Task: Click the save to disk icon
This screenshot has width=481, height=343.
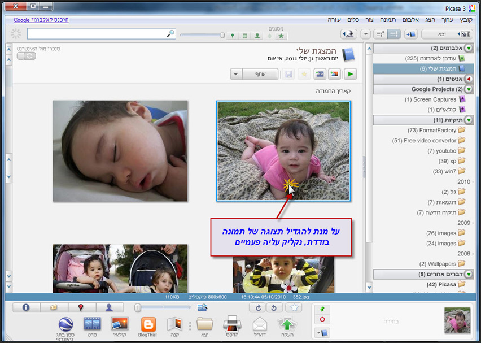Action: (288, 74)
